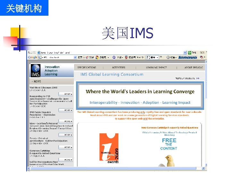Viewport: 231px width, 173px height.
Task: Click the green Go arrow button
Action: click(x=190, y=53)
